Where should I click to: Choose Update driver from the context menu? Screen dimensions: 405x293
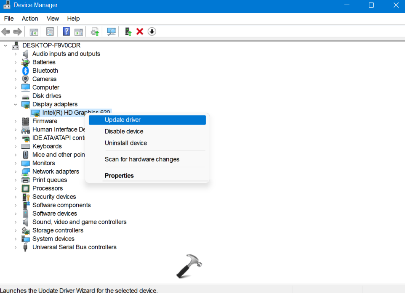pos(123,120)
